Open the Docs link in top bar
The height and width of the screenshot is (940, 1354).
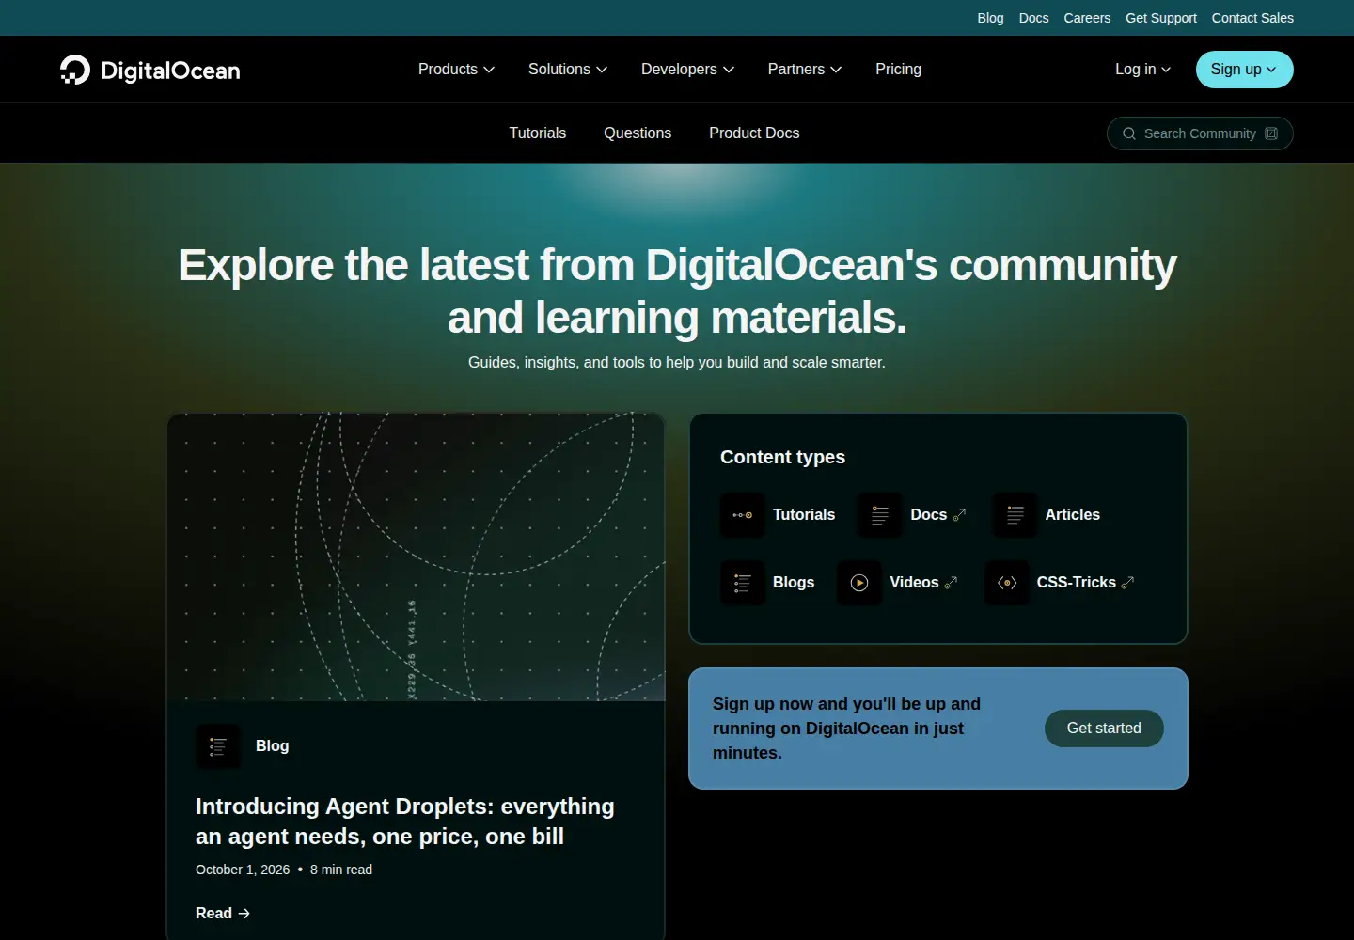(x=1033, y=18)
